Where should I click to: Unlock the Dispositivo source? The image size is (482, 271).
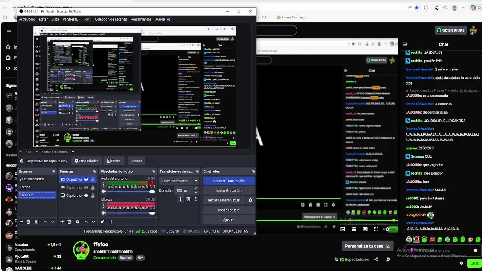93,180
